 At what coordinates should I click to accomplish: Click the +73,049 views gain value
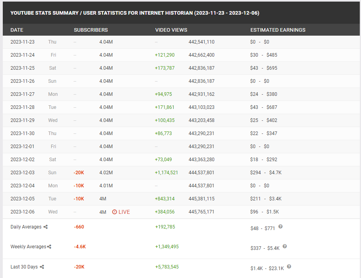163,160
